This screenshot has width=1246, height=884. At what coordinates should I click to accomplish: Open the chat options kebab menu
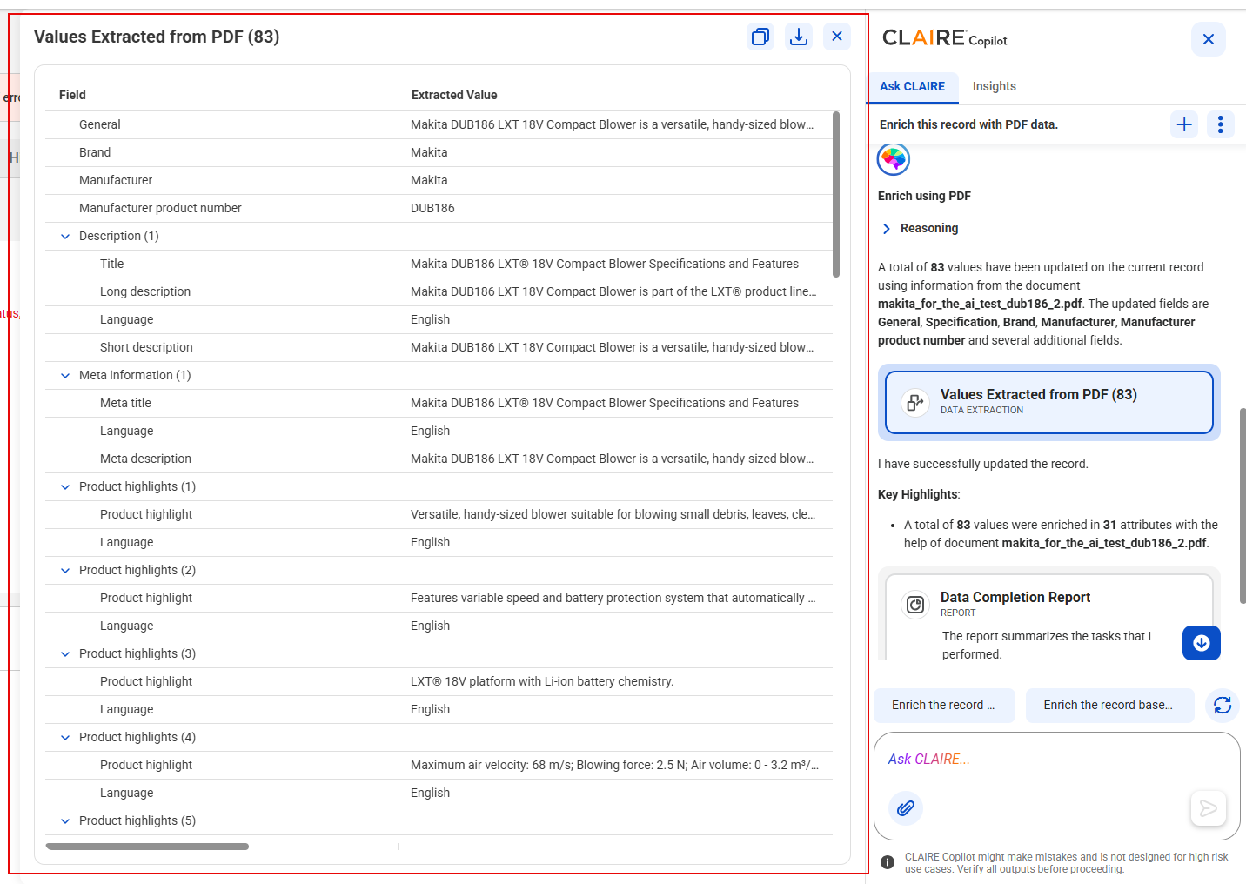pos(1221,124)
